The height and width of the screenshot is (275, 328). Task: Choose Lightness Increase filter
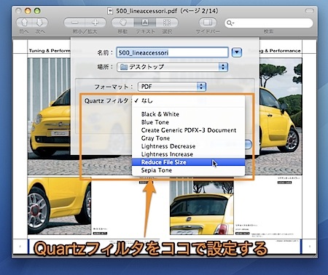point(188,154)
